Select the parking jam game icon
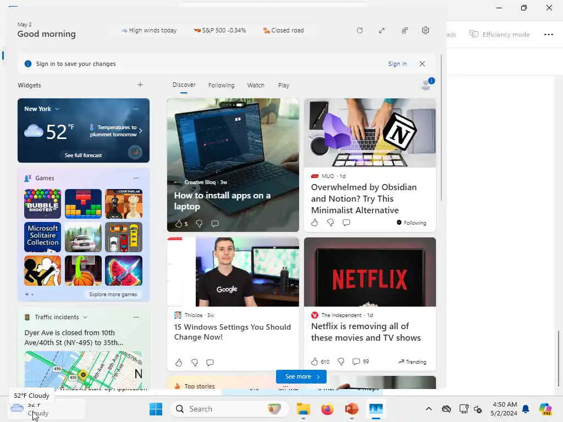Screen dimensions: 563x422 (x=124, y=237)
